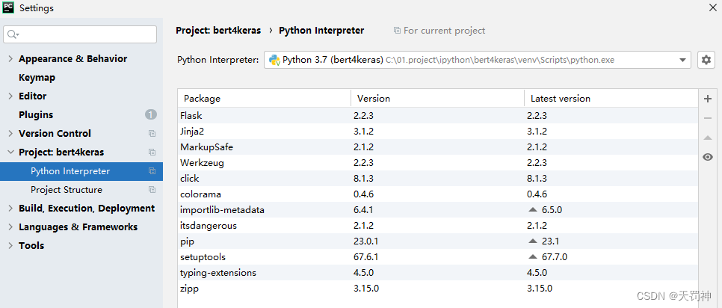
Task: Select the setuptools package row
Action: (x=438, y=256)
